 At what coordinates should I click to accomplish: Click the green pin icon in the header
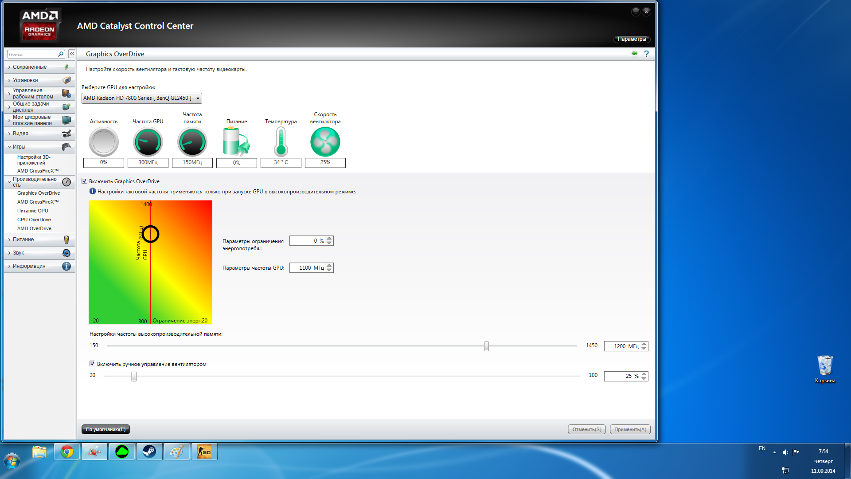(x=634, y=54)
